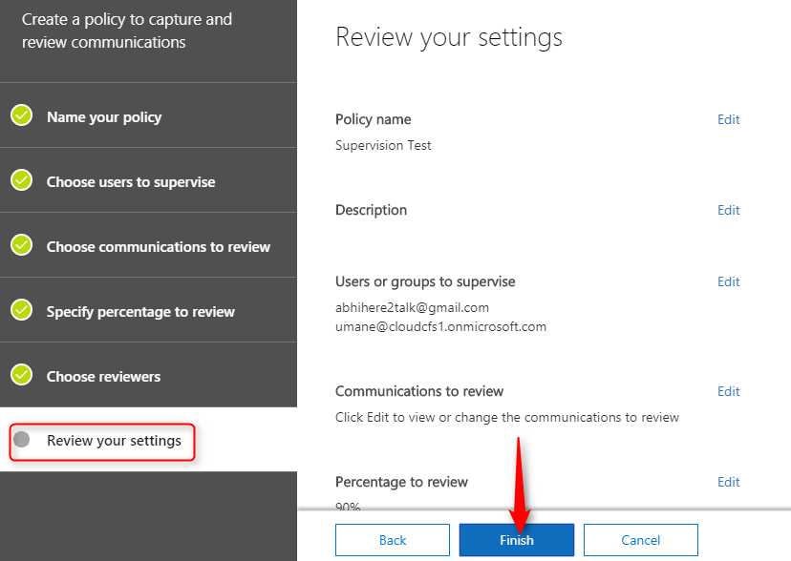Click green checkmark beside Choose communications to review
The width and height of the screenshot is (791, 561).
pos(22,246)
